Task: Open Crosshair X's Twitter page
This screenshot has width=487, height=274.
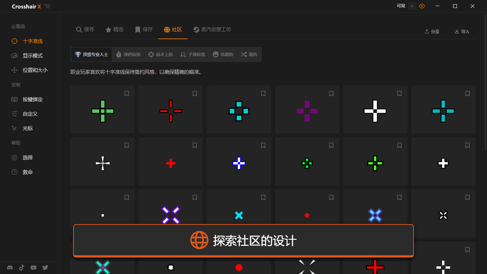Action: click(45, 268)
